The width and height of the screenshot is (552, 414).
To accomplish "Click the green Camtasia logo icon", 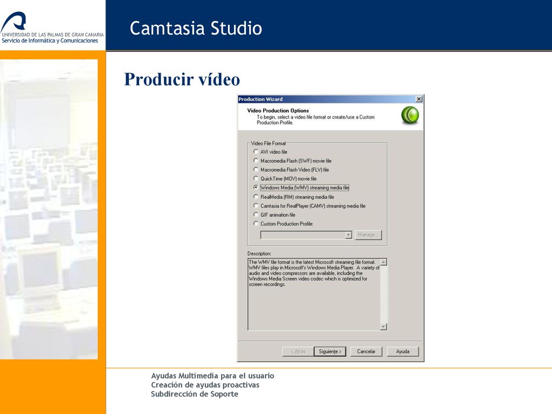I will [410, 115].
